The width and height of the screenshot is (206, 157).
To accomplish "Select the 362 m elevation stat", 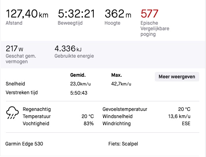I will point(118,14).
